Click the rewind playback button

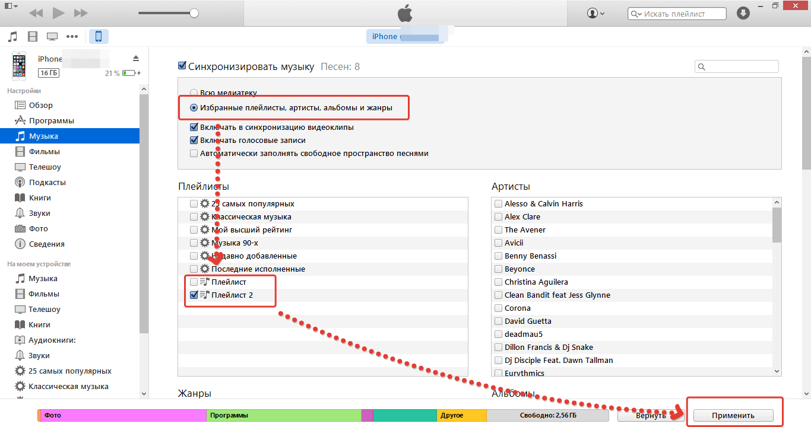tap(36, 12)
